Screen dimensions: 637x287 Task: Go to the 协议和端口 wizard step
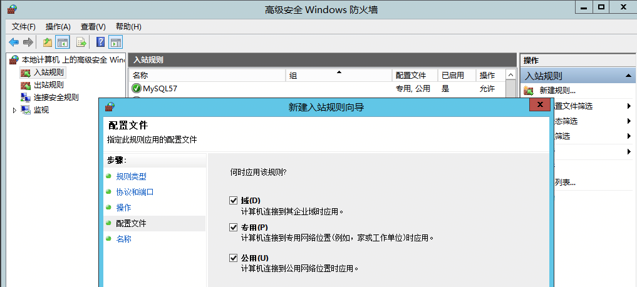pyautogui.click(x=135, y=192)
